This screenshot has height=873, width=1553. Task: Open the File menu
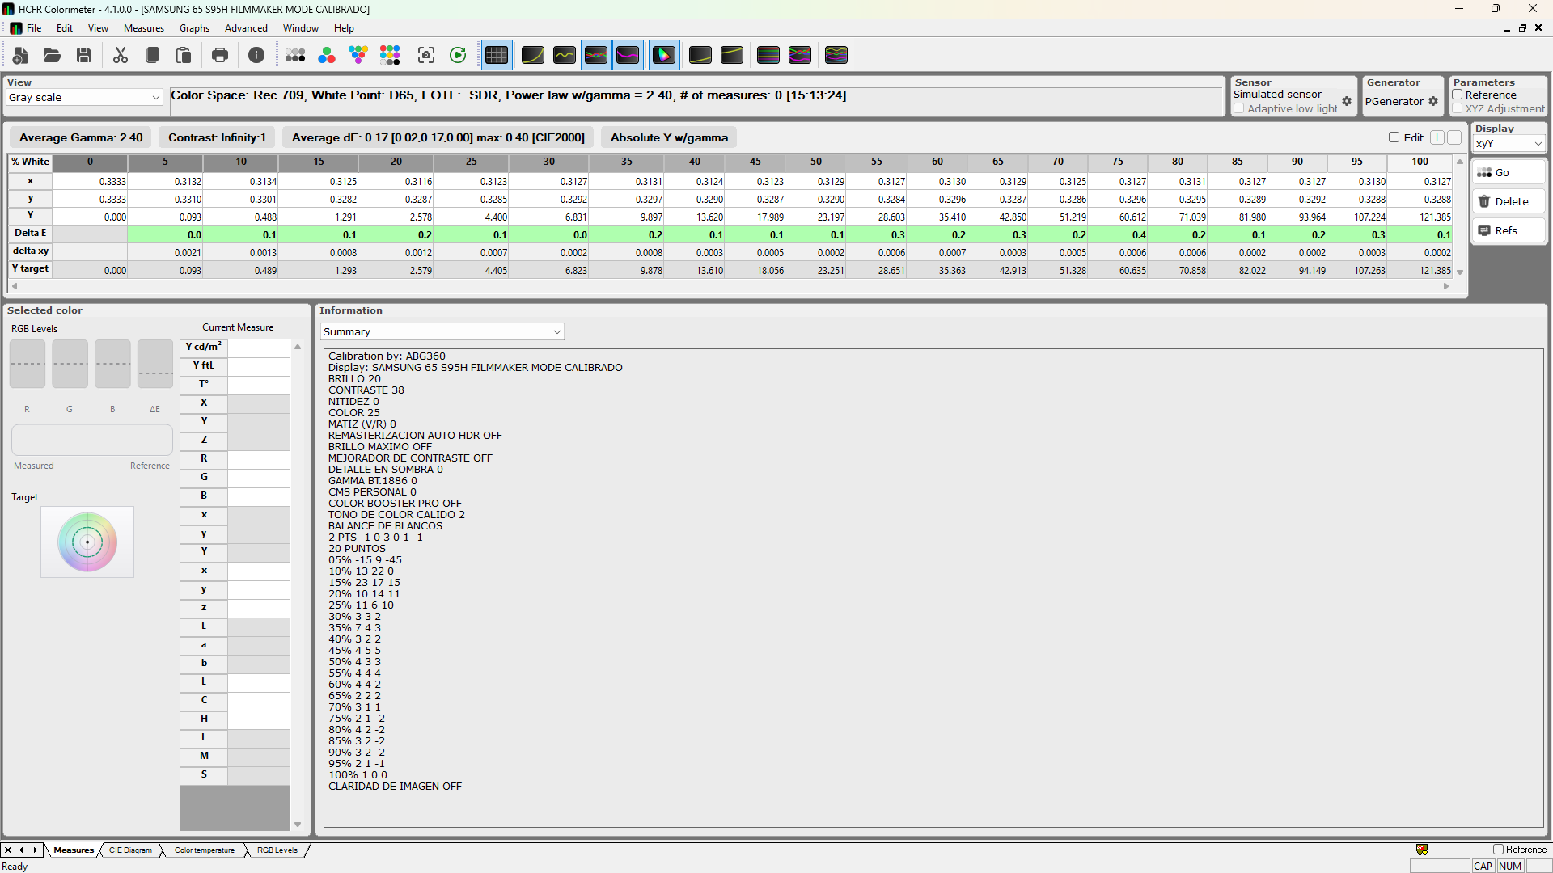(34, 27)
